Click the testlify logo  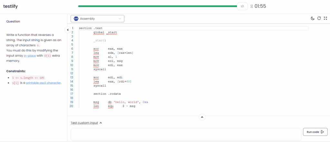coord(11,6)
